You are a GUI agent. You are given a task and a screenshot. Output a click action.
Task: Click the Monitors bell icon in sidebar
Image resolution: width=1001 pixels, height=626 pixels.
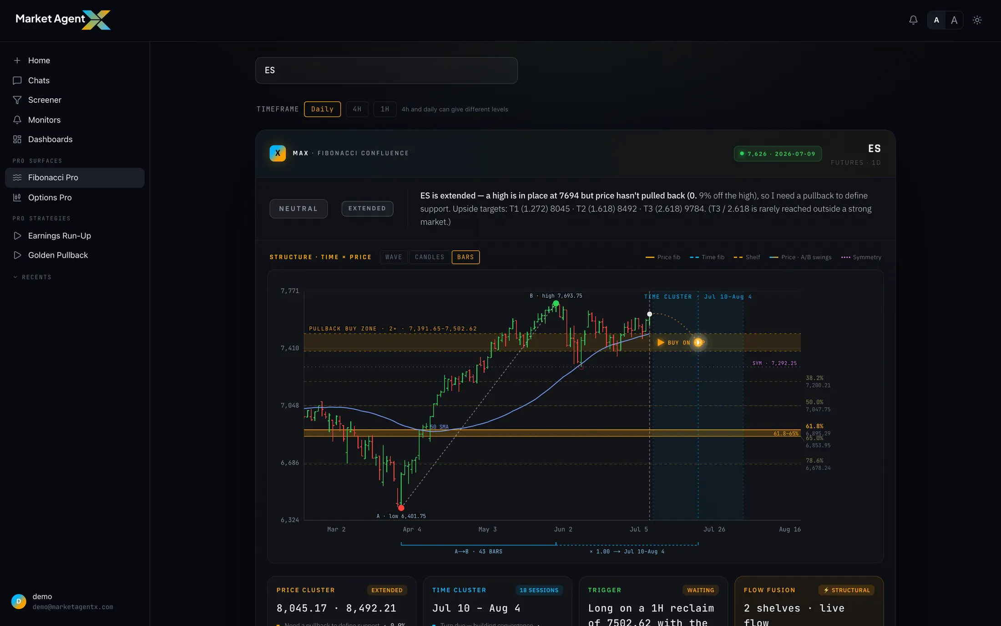[x=17, y=120]
